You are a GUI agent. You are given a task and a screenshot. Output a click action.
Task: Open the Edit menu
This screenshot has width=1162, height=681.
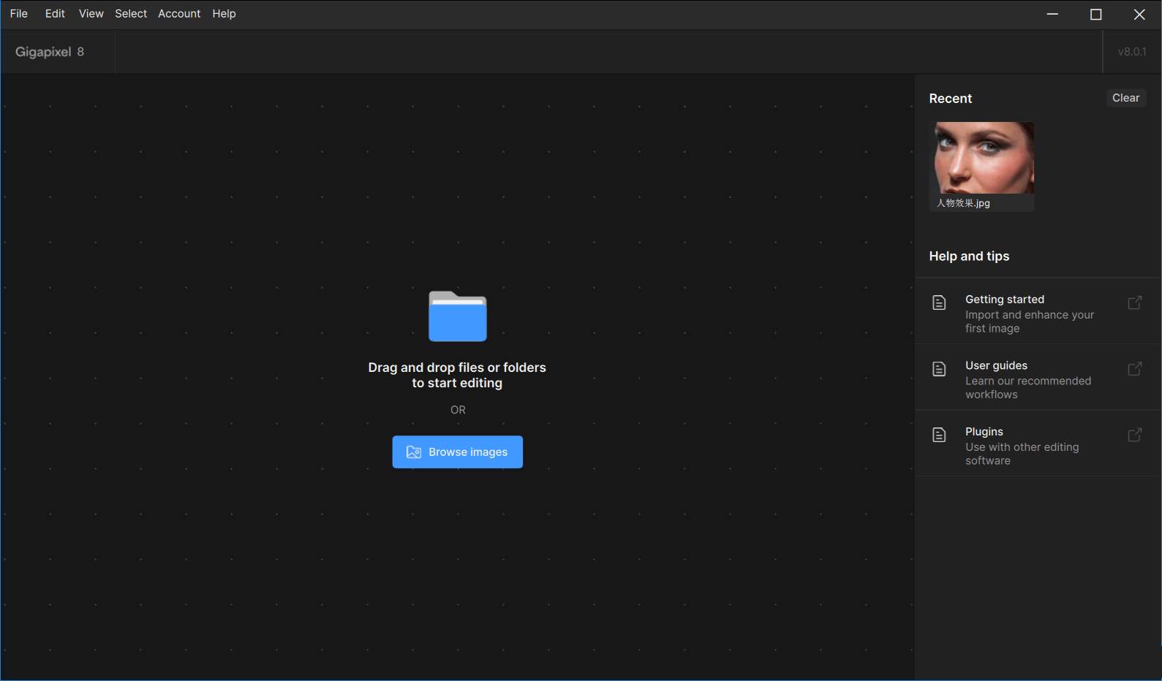tap(55, 14)
